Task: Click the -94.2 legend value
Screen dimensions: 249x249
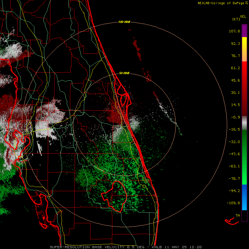Action: [234, 191]
